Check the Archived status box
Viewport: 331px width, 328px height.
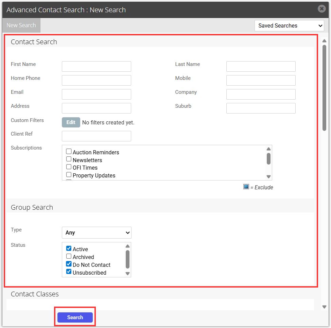click(69, 256)
